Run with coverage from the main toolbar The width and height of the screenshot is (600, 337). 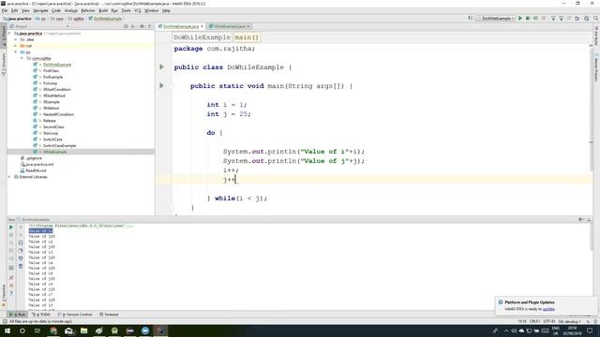[535, 18]
